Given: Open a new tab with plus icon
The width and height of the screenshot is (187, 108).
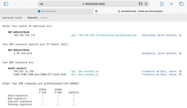Looking at the screenshot, I should pos(172,4).
